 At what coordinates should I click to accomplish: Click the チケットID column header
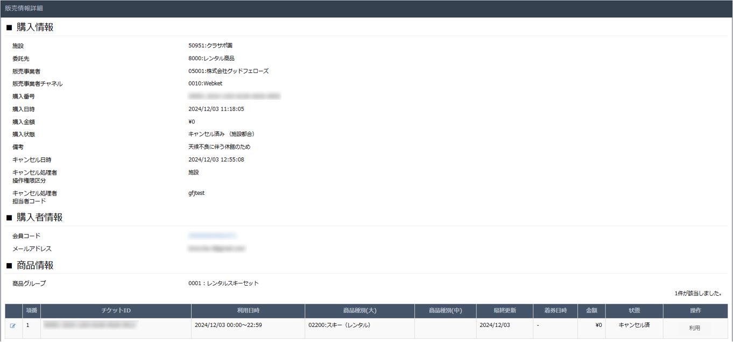pyautogui.click(x=116, y=311)
